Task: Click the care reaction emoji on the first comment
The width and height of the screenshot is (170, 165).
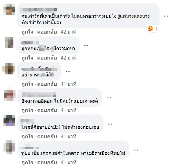Action: tap(151, 29)
